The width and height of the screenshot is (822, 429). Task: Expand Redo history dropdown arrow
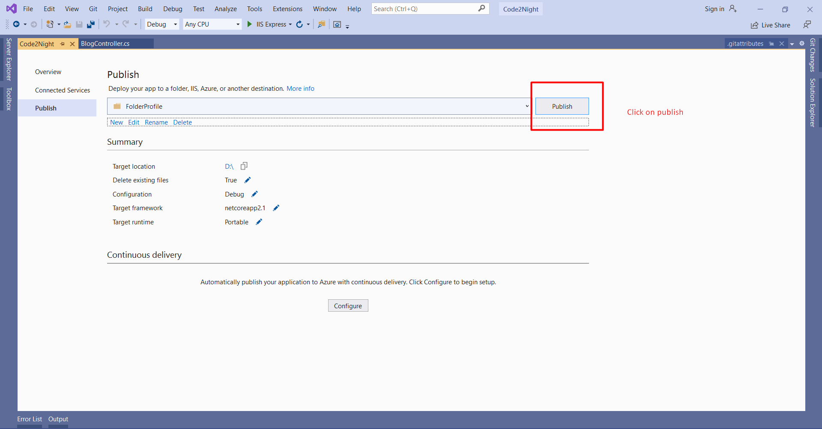tap(135, 24)
